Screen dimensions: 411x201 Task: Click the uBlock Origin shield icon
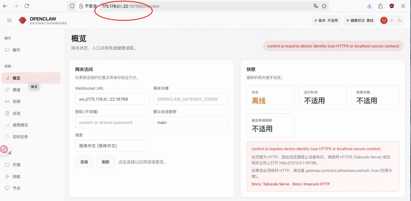pyautogui.click(x=392, y=6)
